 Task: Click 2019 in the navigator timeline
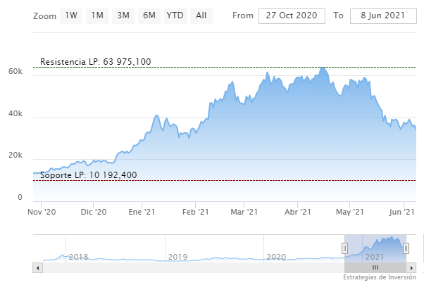pyautogui.click(x=177, y=257)
